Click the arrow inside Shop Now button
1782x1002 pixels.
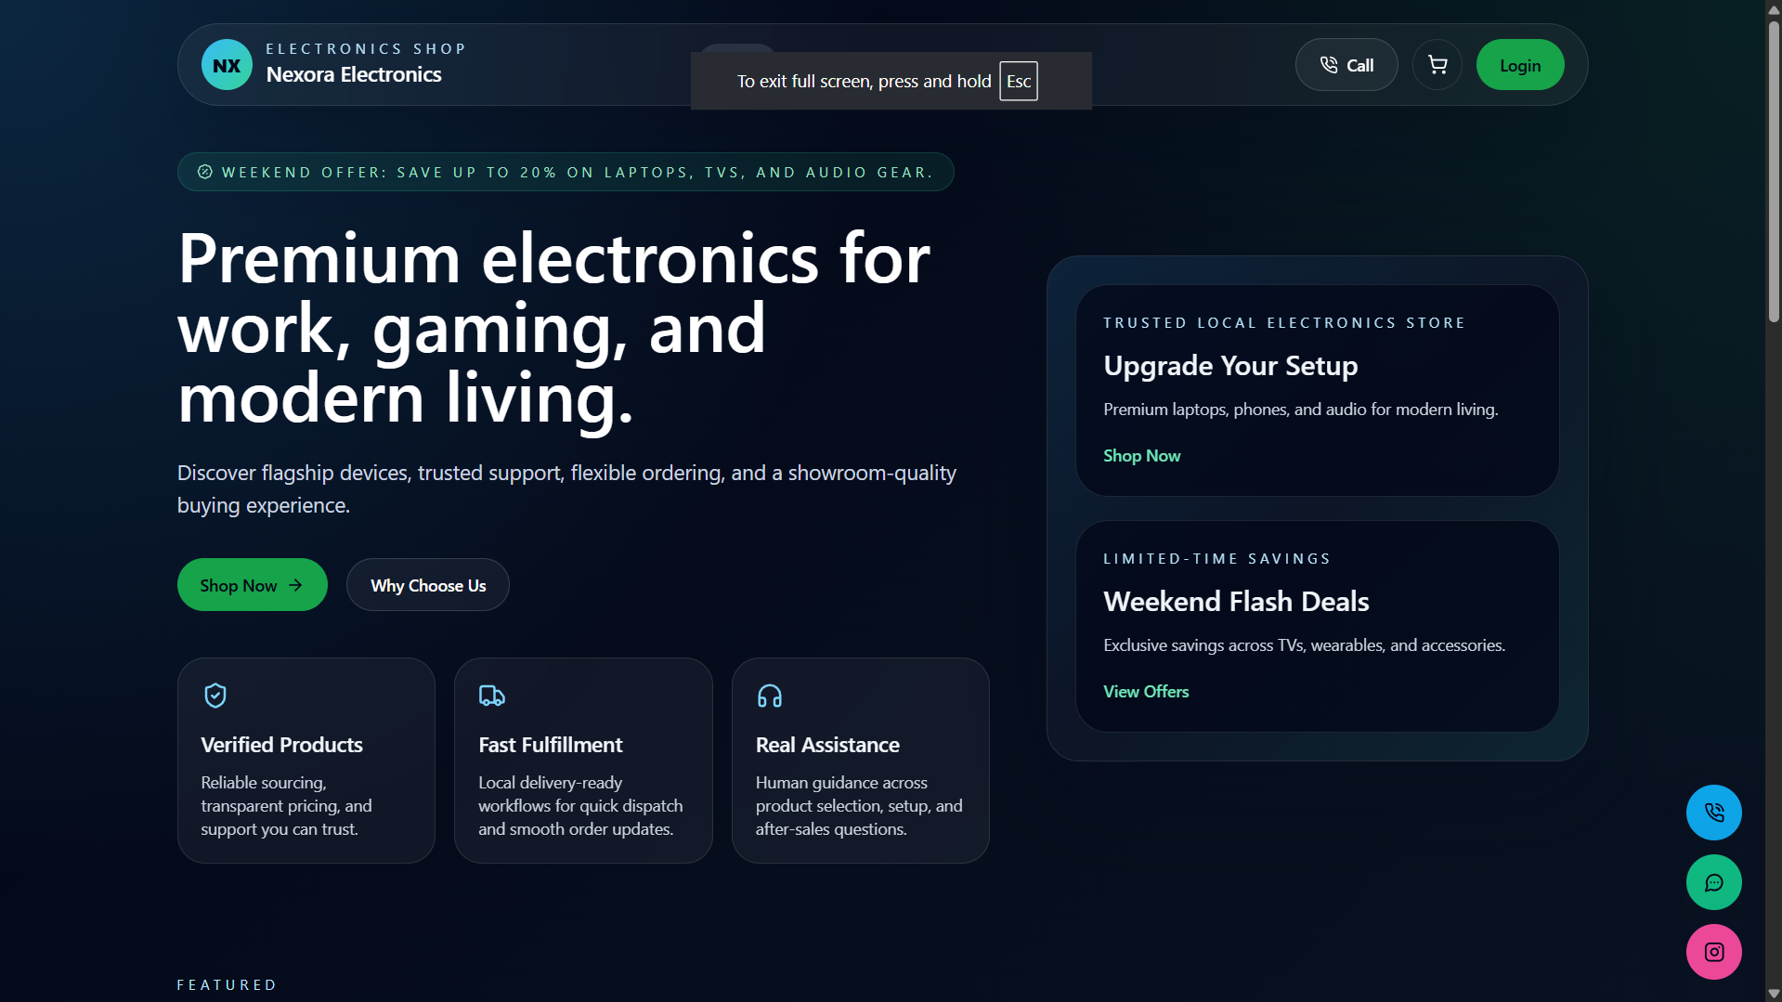click(295, 584)
